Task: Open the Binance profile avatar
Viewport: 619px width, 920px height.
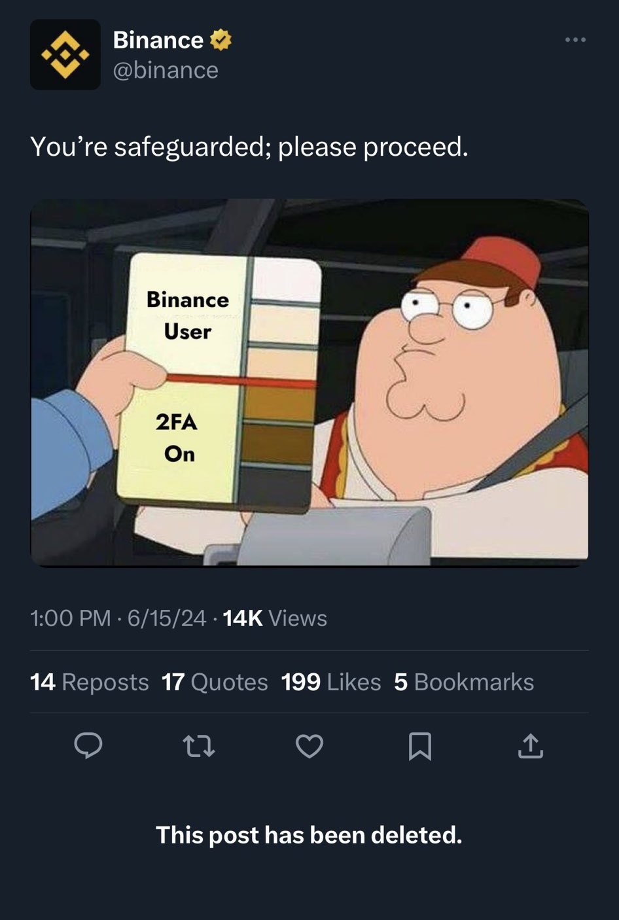Action: coord(65,55)
